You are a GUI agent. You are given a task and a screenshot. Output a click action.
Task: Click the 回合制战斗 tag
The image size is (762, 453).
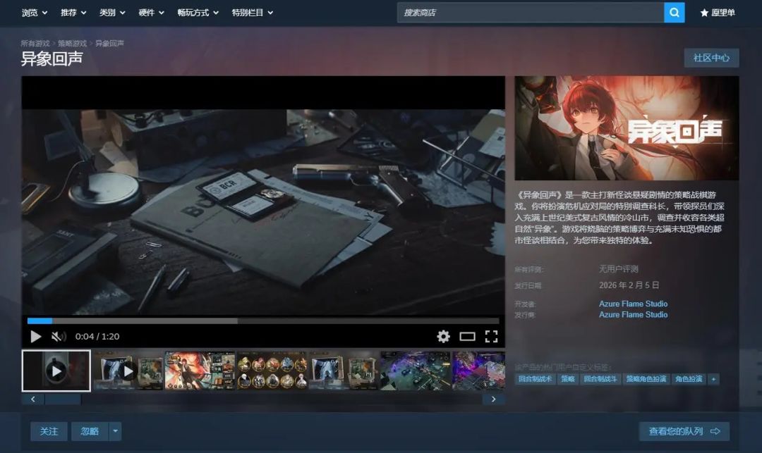pyautogui.click(x=600, y=379)
